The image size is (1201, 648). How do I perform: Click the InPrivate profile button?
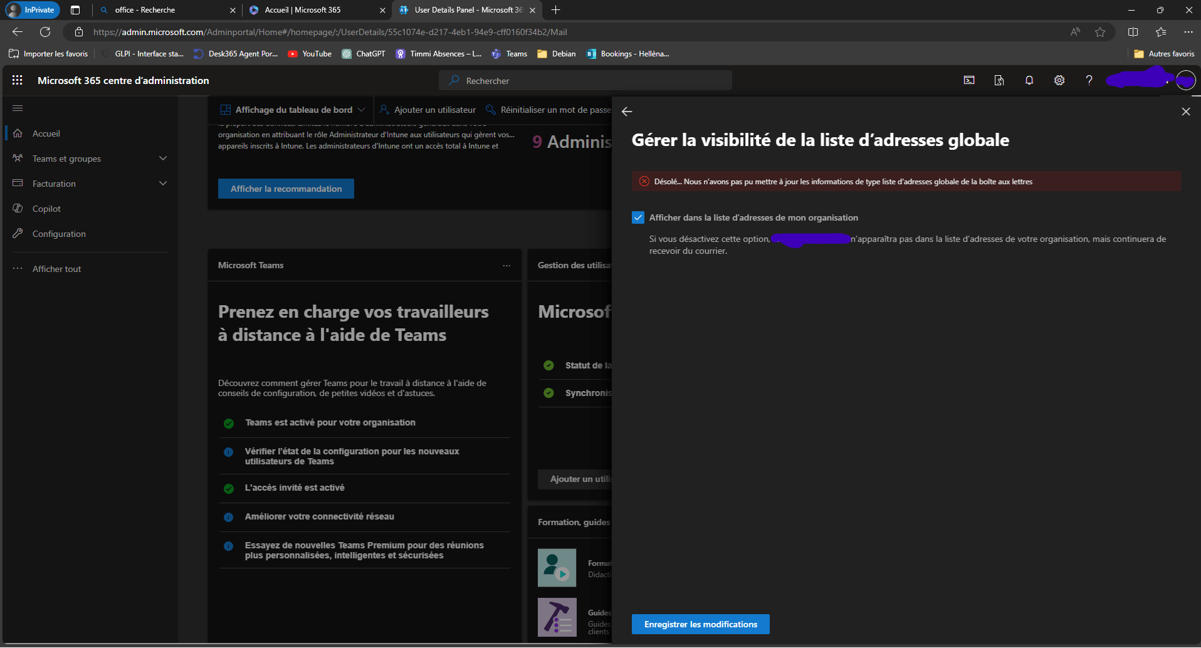point(32,10)
